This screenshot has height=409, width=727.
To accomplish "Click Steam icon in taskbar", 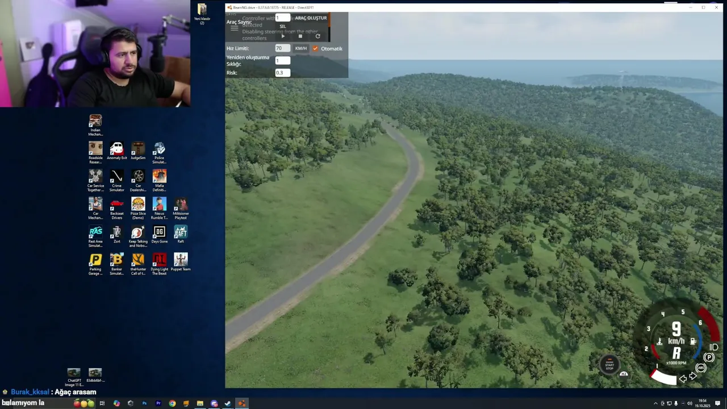I will click(x=227, y=403).
